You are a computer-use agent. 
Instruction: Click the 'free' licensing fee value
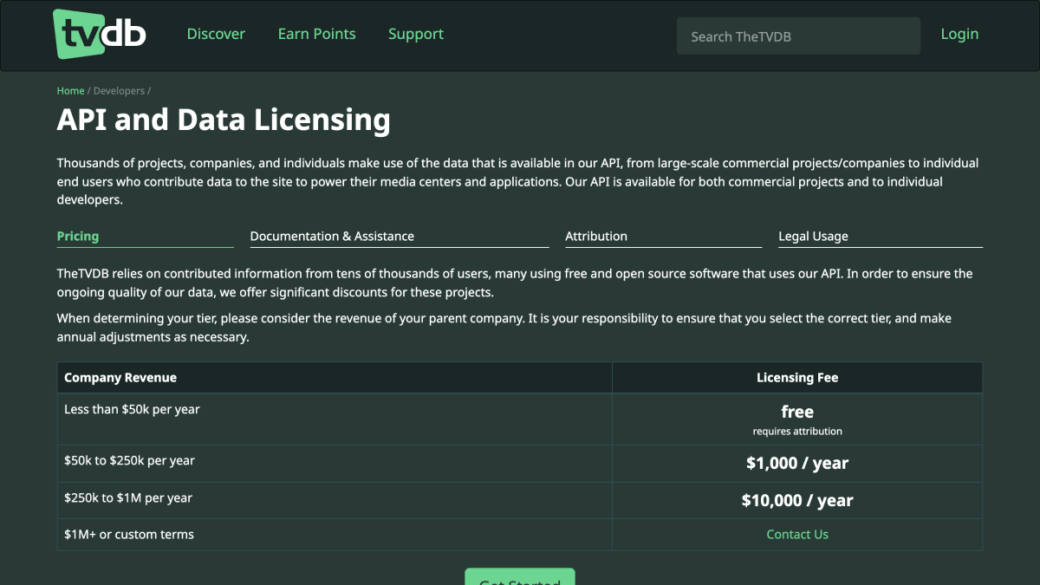pyautogui.click(x=797, y=412)
